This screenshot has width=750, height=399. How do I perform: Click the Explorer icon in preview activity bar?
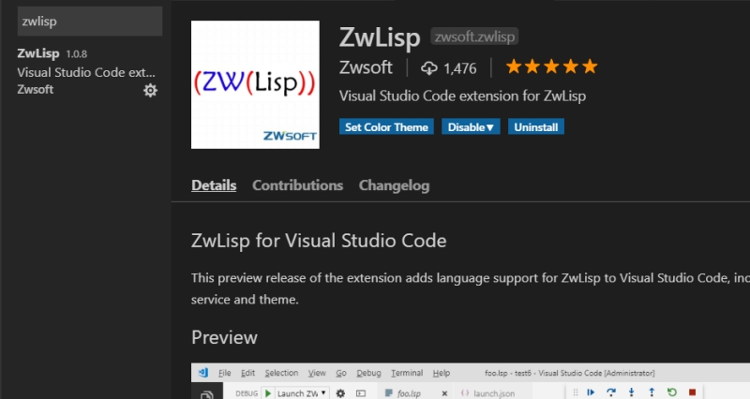click(x=206, y=394)
